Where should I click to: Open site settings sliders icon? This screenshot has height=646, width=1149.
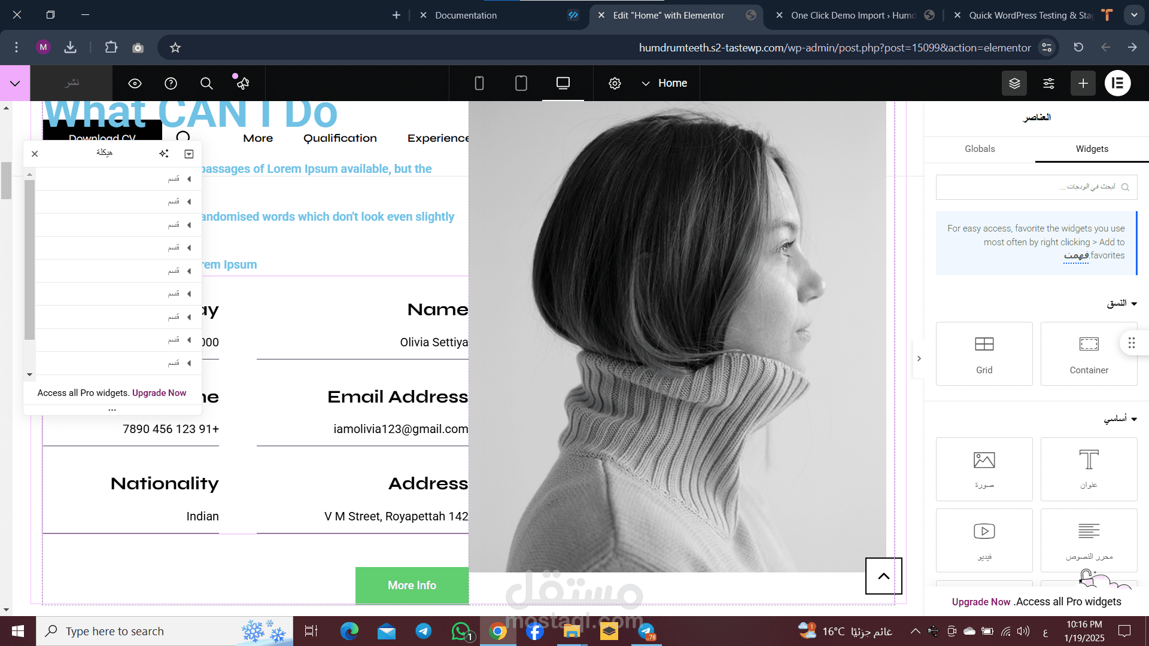(x=1048, y=83)
